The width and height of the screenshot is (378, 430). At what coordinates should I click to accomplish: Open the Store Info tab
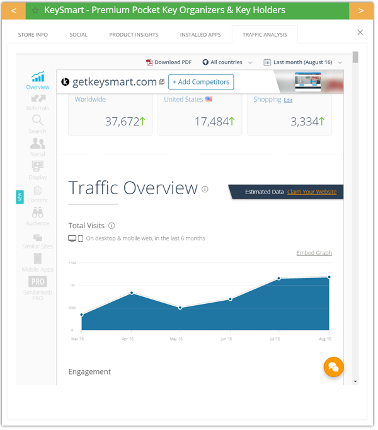(x=33, y=35)
